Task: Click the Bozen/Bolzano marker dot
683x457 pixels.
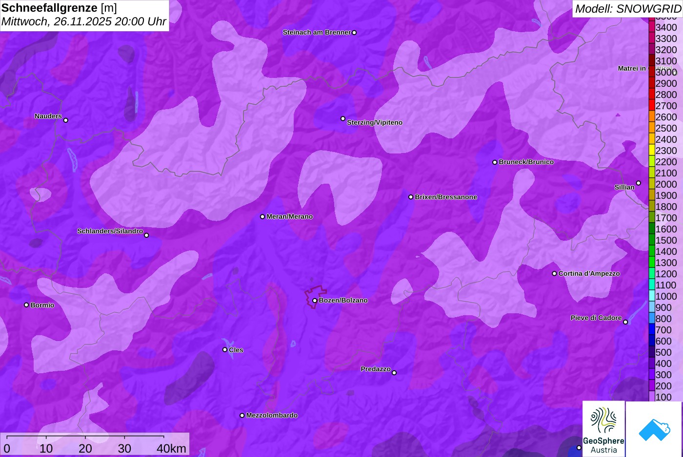Action: [x=315, y=301]
